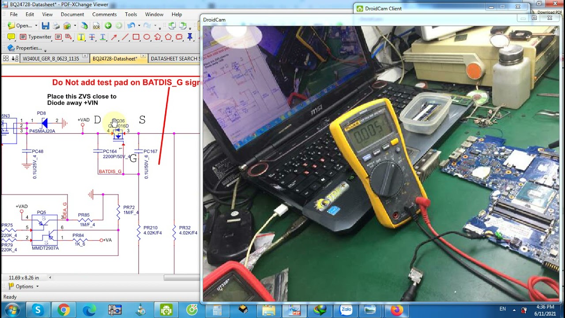Open the Tools menu
The width and height of the screenshot is (565, 318).
coord(131,15)
